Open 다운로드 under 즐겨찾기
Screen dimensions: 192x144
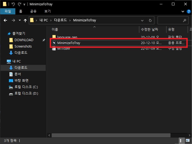(21, 53)
